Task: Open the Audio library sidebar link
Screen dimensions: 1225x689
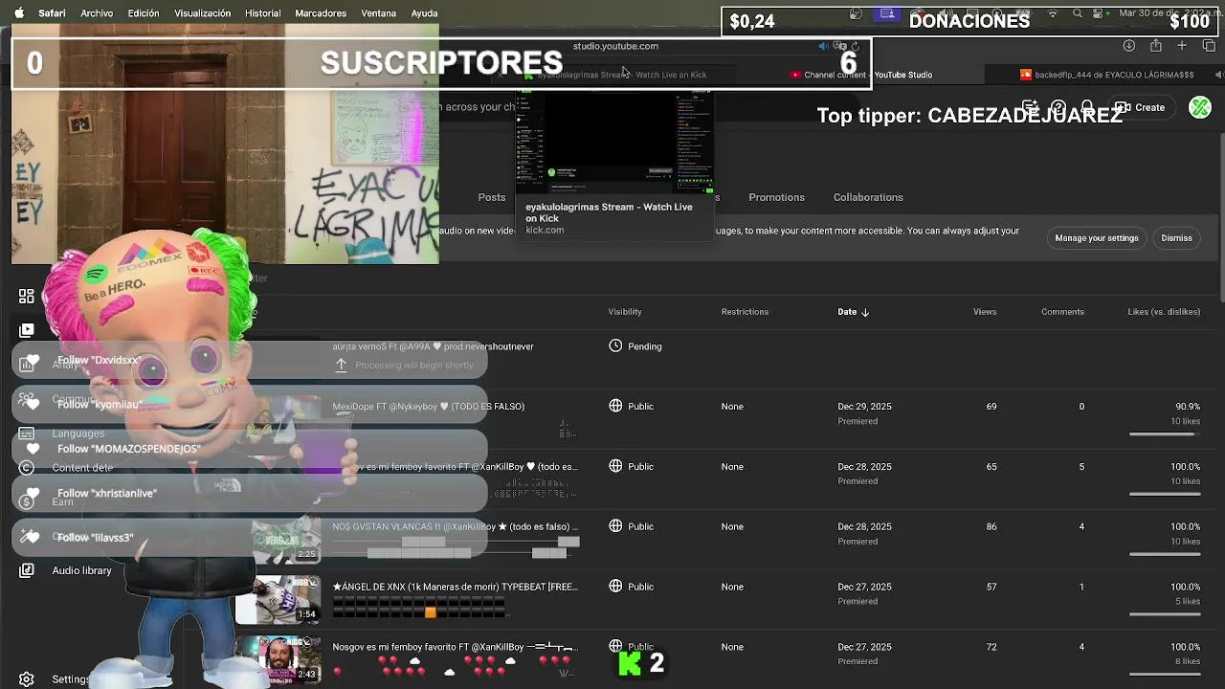Action: click(x=81, y=570)
